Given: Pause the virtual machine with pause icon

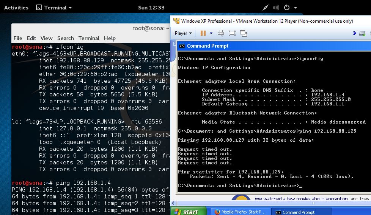Looking at the screenshot, I should point(203,33).
